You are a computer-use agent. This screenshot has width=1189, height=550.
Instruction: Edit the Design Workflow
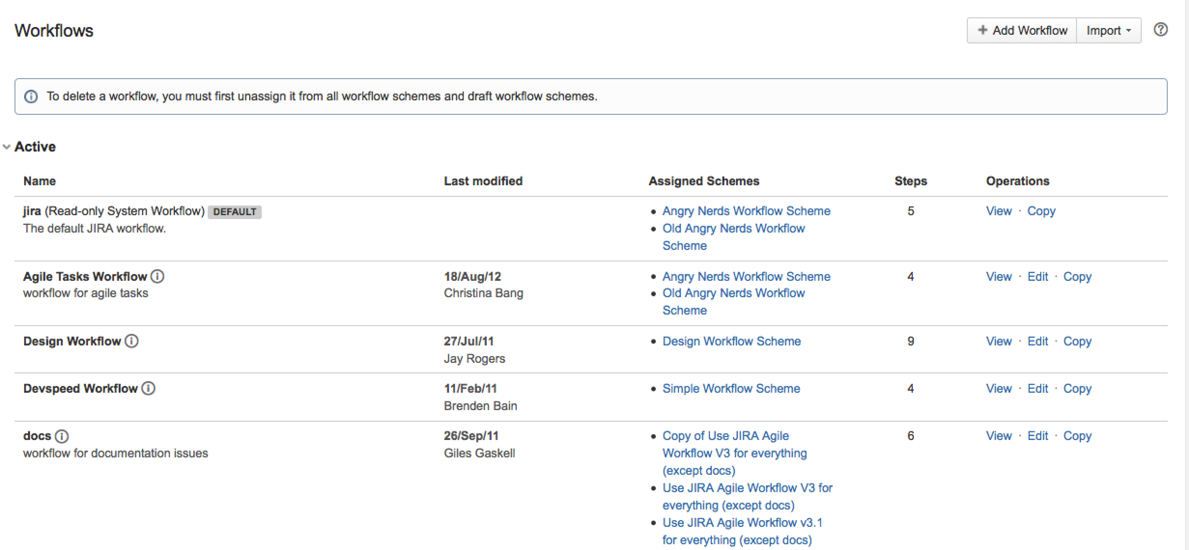pyautogui.click(x=1037, y=341)
